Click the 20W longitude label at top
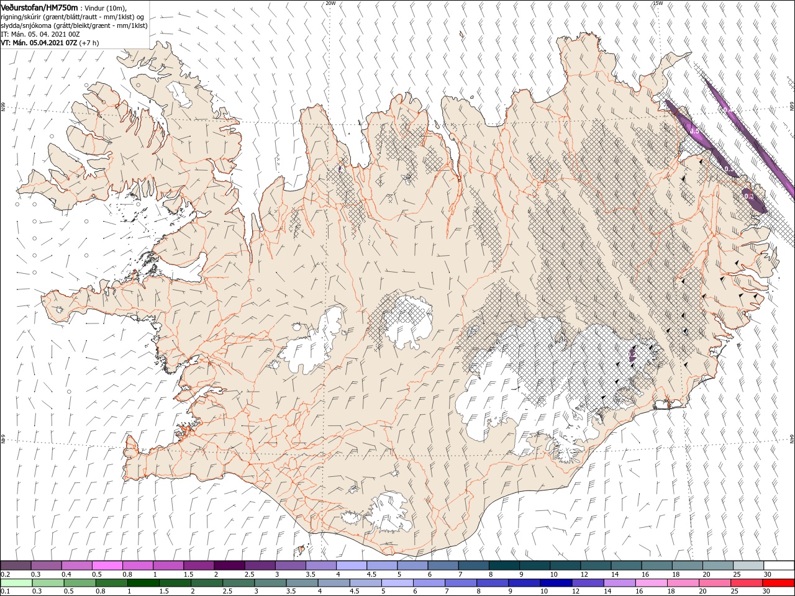The image size is (795, 596). click(330, 3)
